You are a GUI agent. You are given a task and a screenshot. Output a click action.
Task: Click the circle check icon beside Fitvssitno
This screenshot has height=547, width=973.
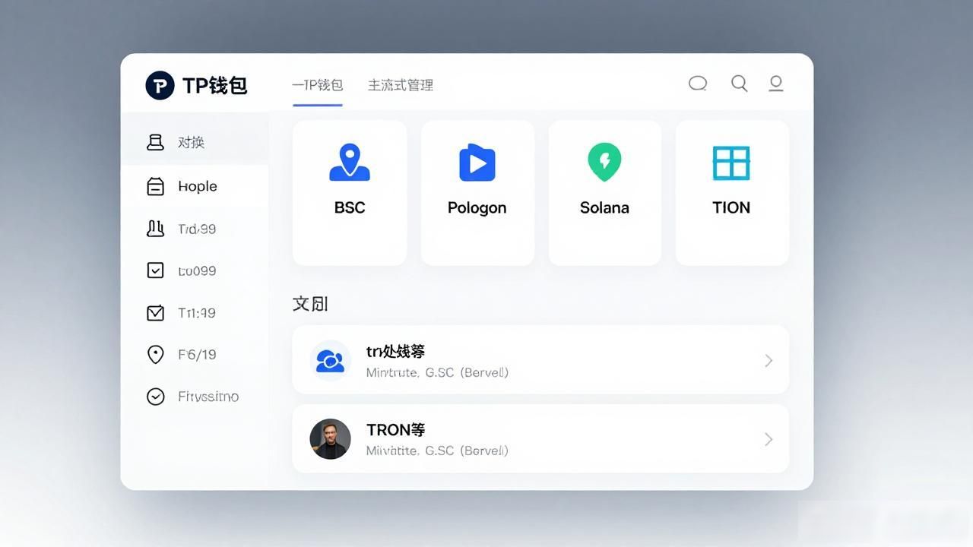(x=155, y=397)
